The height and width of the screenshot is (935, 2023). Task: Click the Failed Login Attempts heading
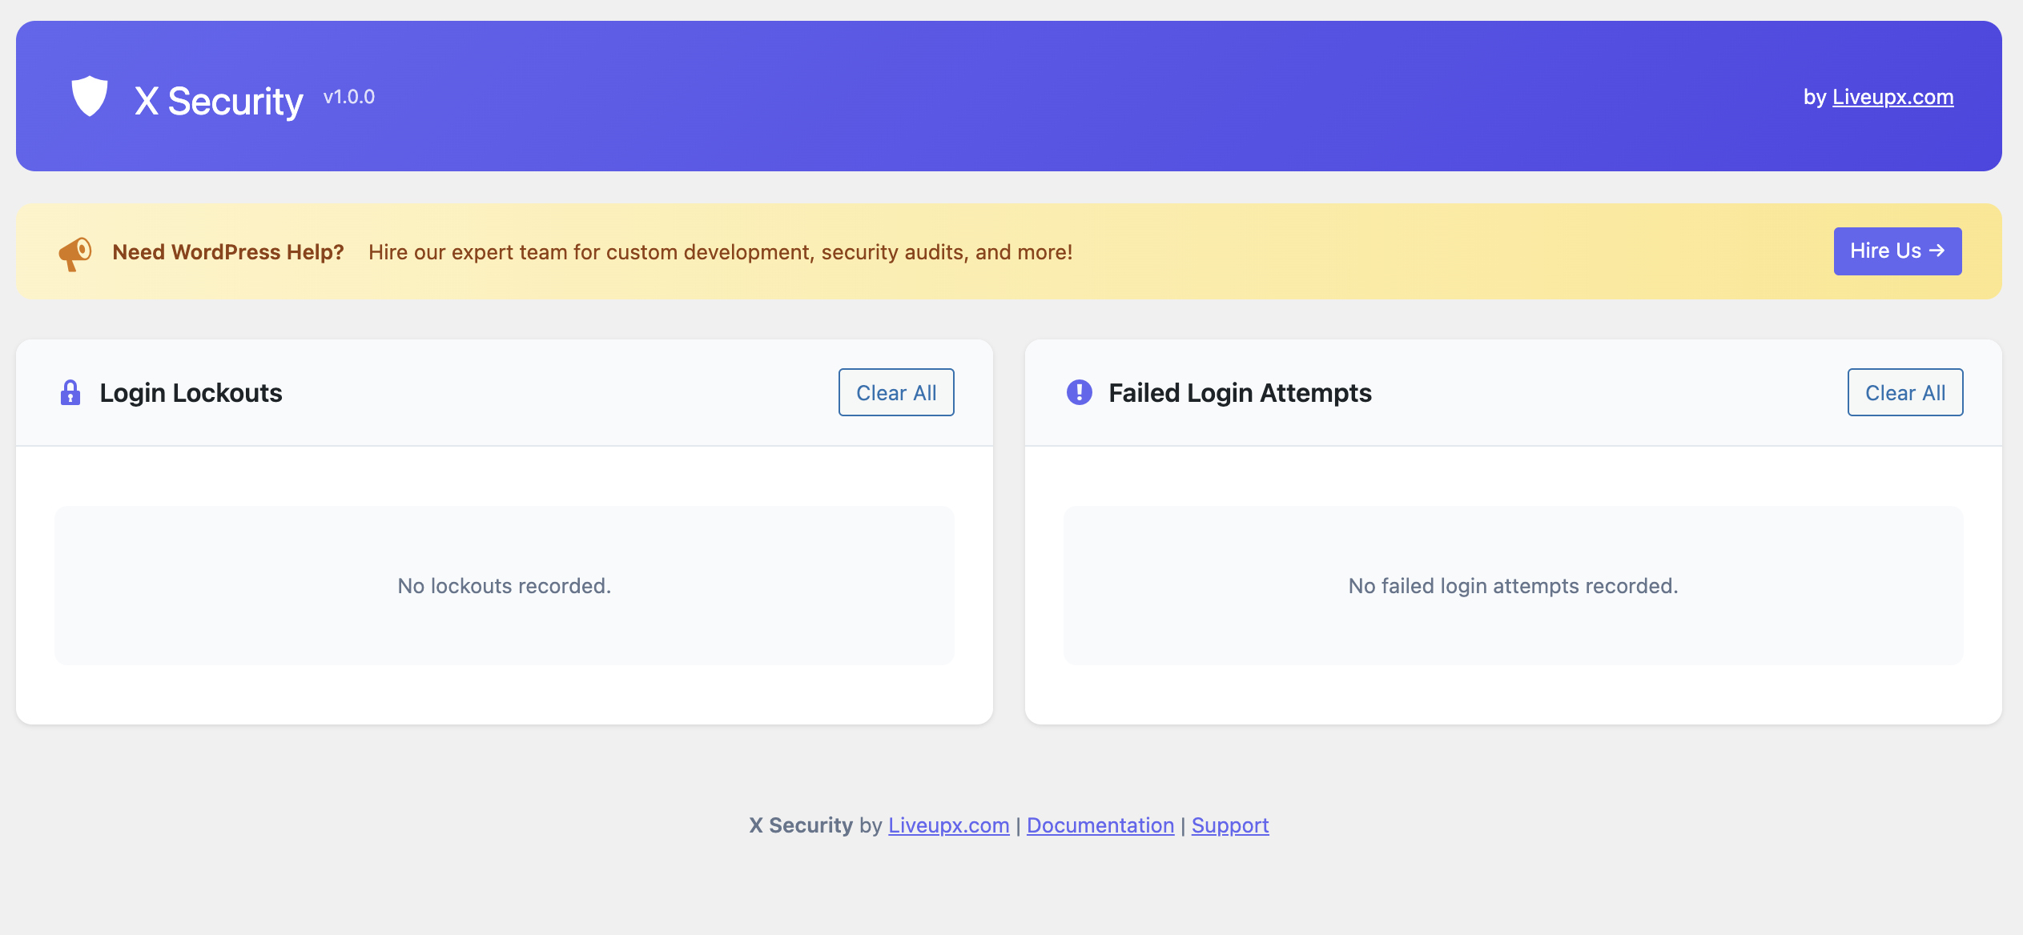tap(1240, 393)
